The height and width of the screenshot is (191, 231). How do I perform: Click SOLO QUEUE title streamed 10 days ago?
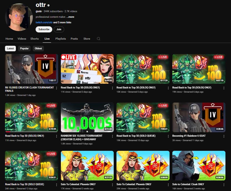[136, 136]
